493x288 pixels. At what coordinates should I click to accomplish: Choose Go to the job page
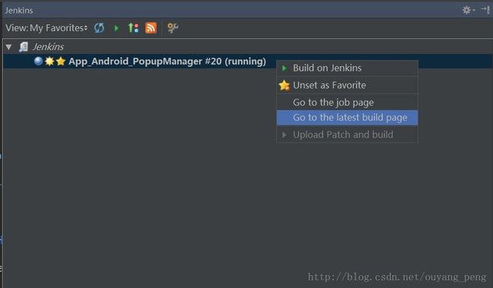click(x=347, y=102)
